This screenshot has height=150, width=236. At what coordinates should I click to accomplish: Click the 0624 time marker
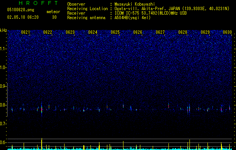[x=93, y=32]
